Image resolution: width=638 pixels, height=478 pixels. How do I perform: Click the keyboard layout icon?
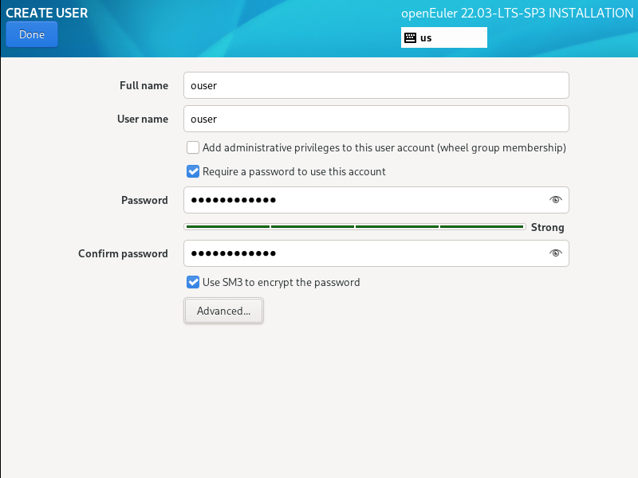[x=410, y=37]
